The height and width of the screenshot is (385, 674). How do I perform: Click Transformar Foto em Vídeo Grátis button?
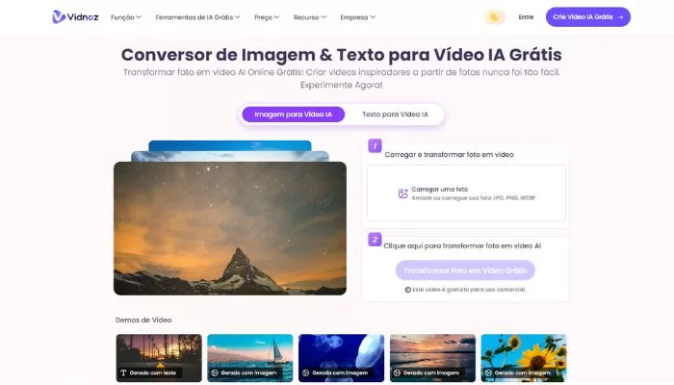click(465, 270)
